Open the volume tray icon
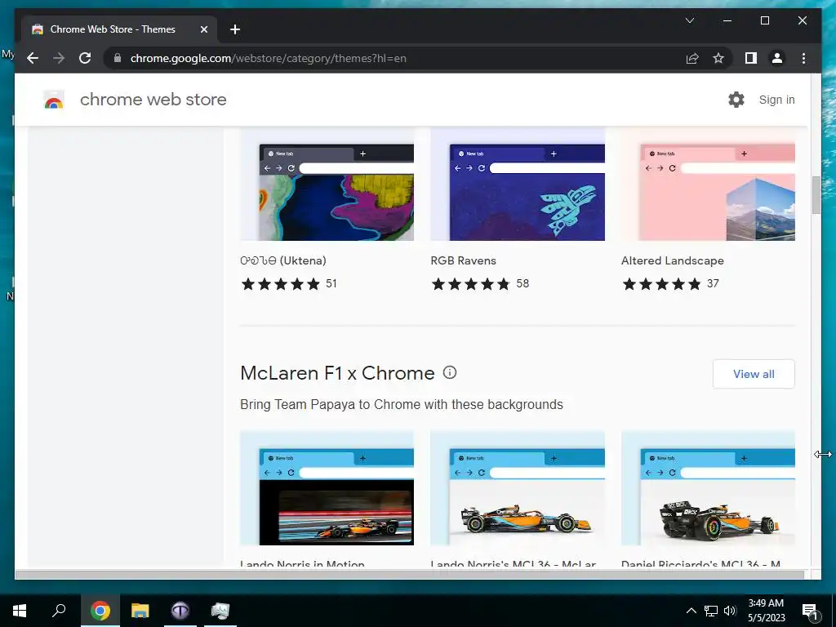 pyautogui.click(x=730, y=611)
